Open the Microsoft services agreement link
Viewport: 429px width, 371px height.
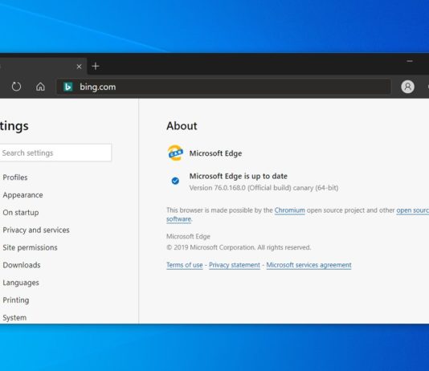(308, 265)
